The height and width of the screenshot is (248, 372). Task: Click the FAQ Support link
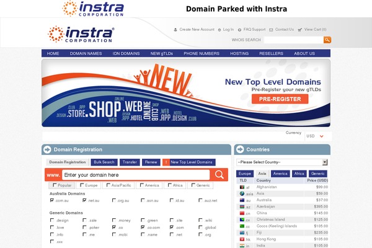[254, 29]
